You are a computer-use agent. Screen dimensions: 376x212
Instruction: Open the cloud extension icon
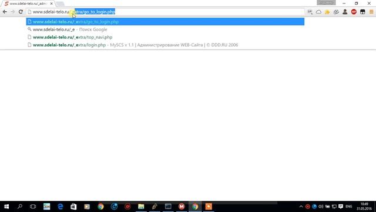pyautogui.click(x=318, y=12)
